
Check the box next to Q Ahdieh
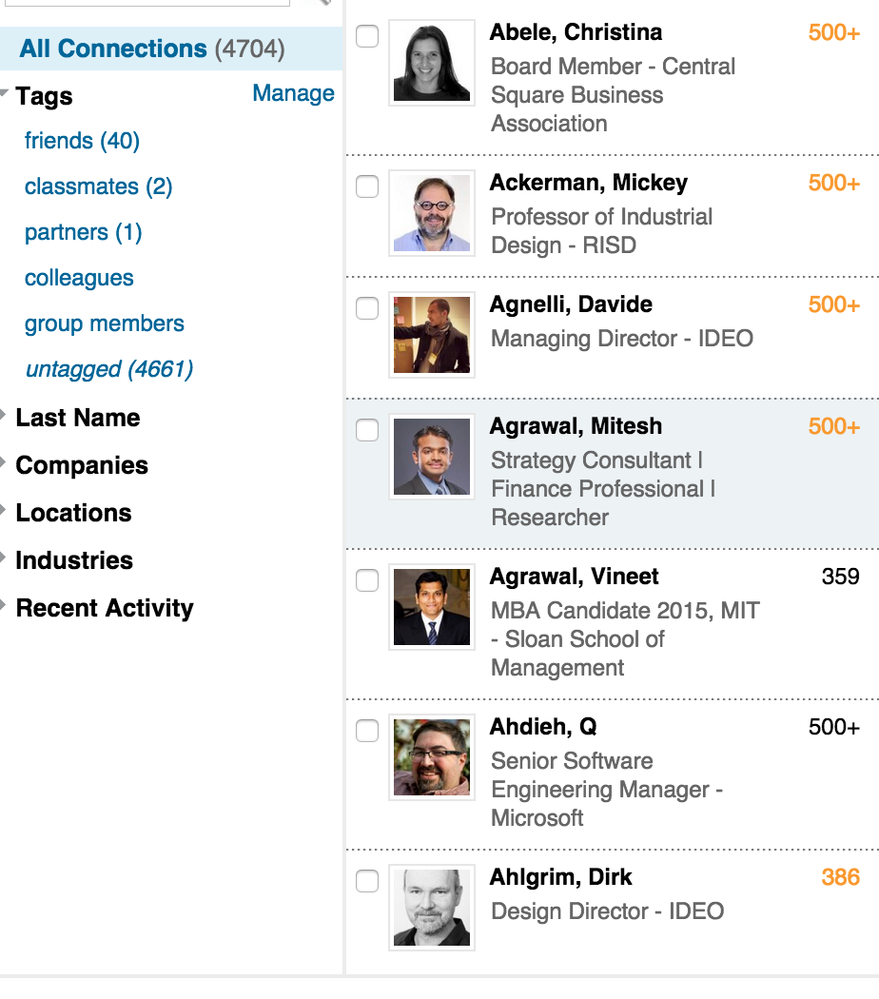(367, 732)
